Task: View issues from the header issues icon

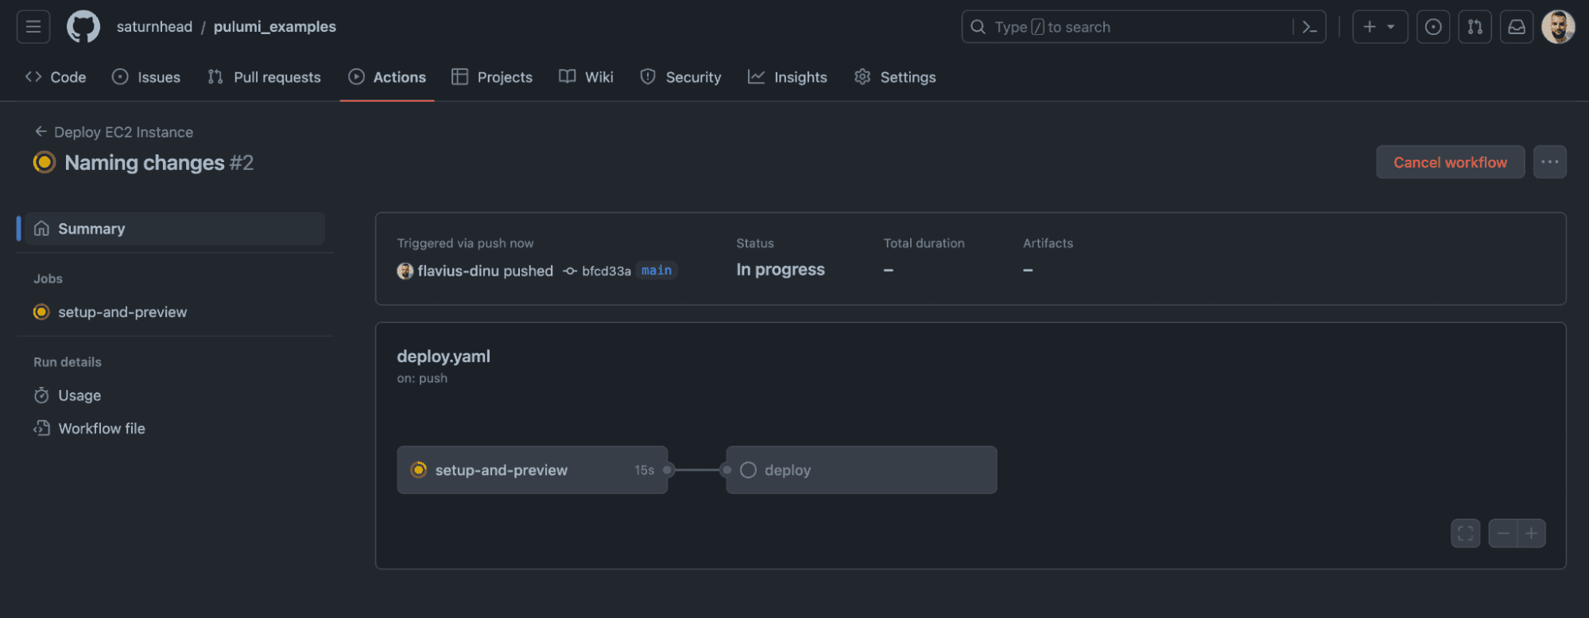Action: (1433, 27)
